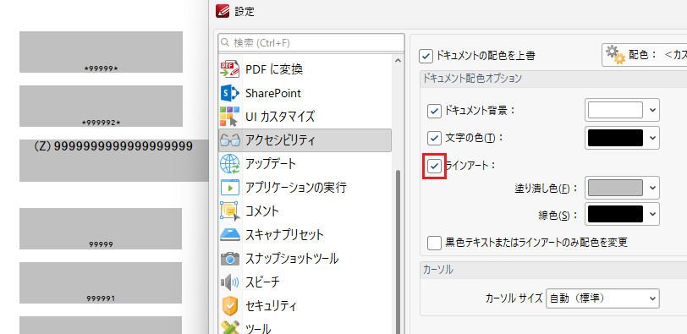Open 塗り潰し色 color dropdown arrow

[x=653, y=188]
